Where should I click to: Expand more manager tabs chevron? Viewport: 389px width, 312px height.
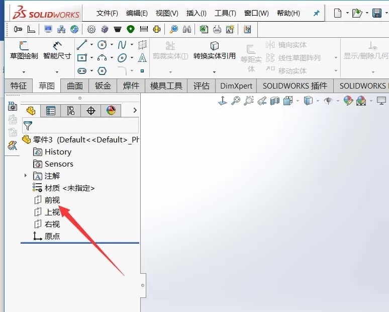(135, 110)
